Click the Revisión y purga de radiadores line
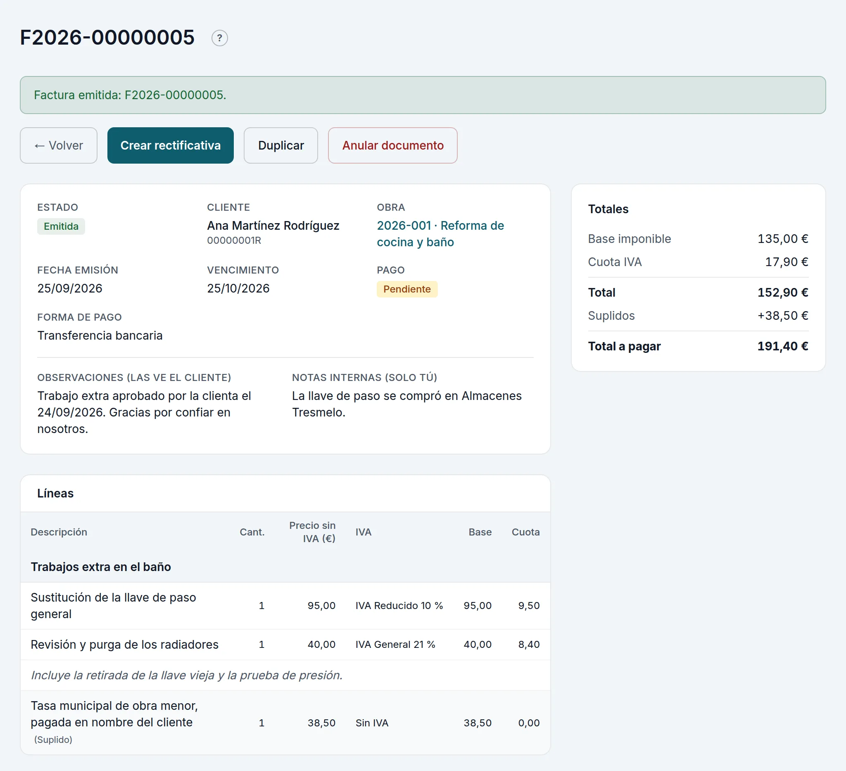Image resolution: width=846 pixels, height=771 pixels. point(285,645)
